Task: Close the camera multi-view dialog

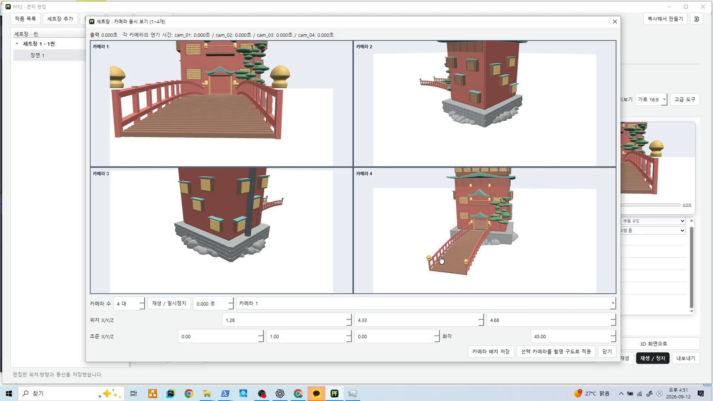Action: click(x=615, y=21)
